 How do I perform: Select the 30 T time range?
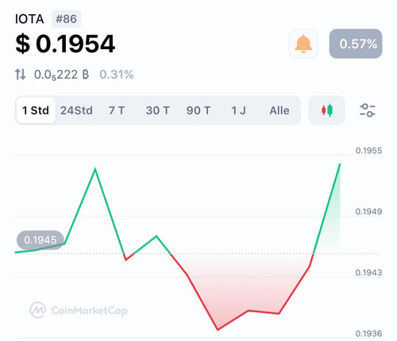tap(158, 110)
